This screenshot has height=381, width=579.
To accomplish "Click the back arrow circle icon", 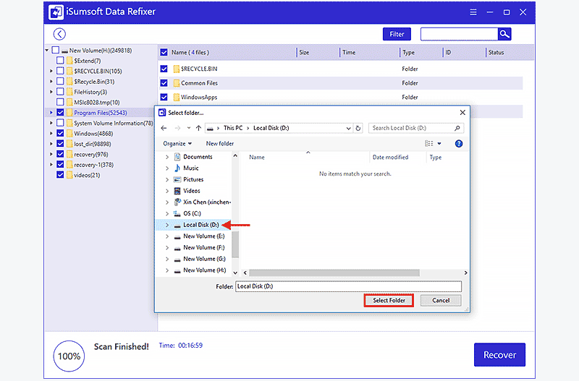I will pos(59,34).
